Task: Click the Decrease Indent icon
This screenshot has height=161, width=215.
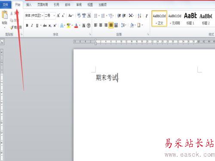Action: pos(119,15)
